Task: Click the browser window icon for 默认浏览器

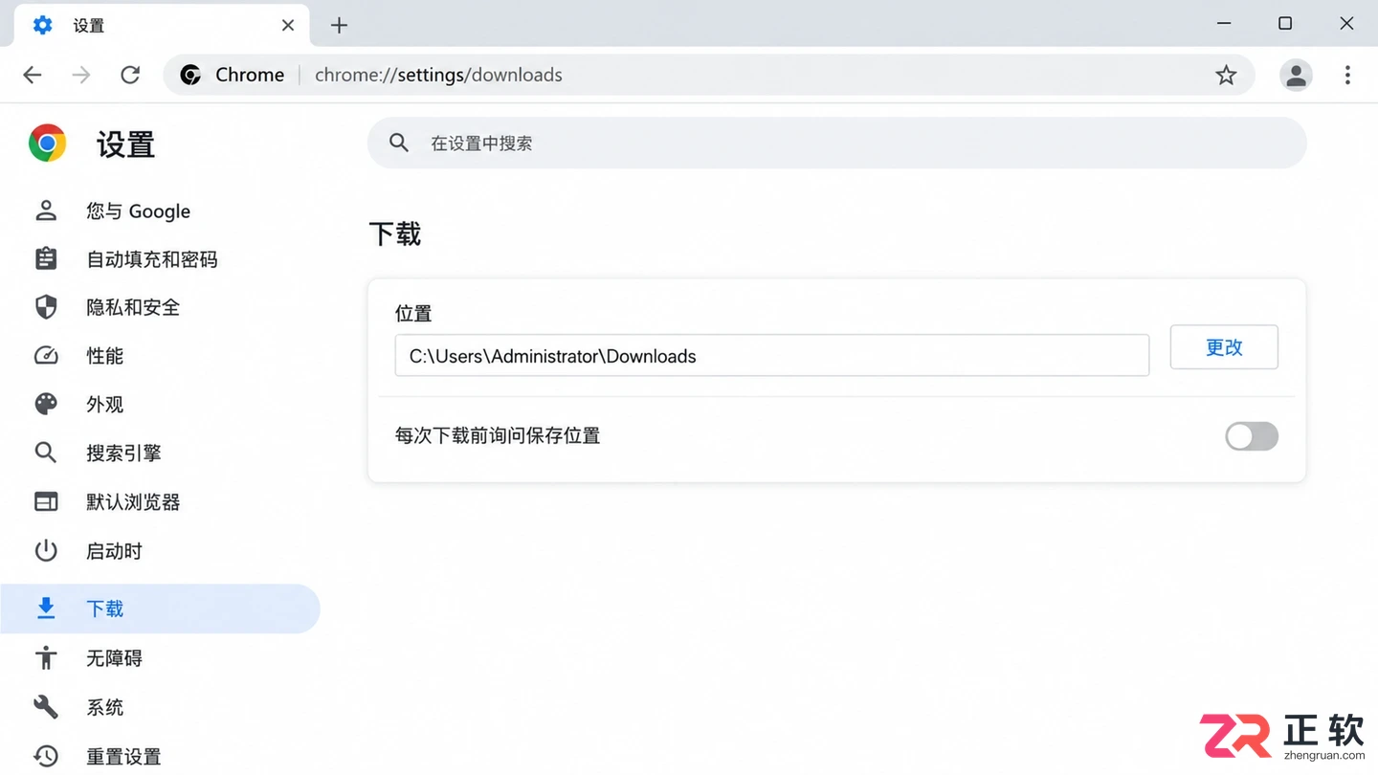Action: coord(46,501)
